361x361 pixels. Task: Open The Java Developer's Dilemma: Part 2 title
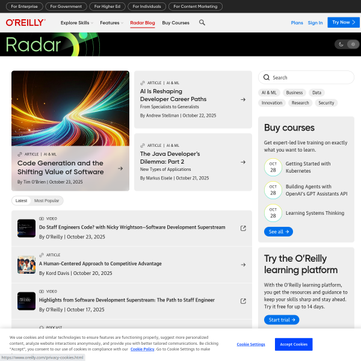click(x=170, y=158)
